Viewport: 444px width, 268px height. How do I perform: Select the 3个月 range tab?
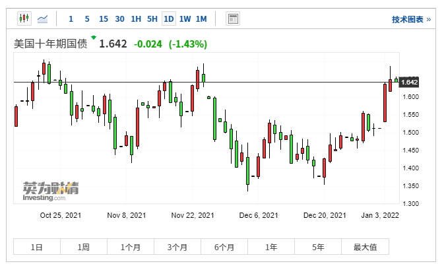[x=177, y=247]
